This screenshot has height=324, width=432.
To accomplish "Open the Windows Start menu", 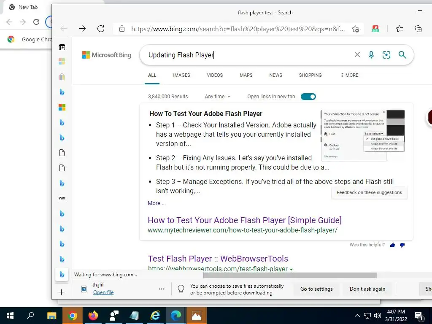I will point(10,316).
